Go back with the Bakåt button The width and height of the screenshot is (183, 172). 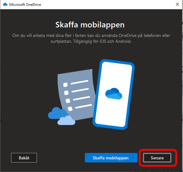point(24,158)
